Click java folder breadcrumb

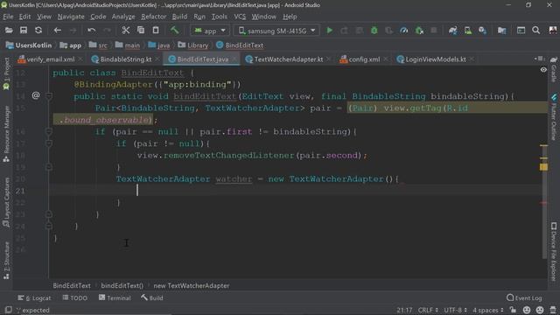click(x=159, y=45)
